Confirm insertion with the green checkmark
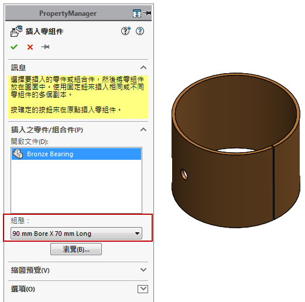Screen dimensions: 305x302 14,47
